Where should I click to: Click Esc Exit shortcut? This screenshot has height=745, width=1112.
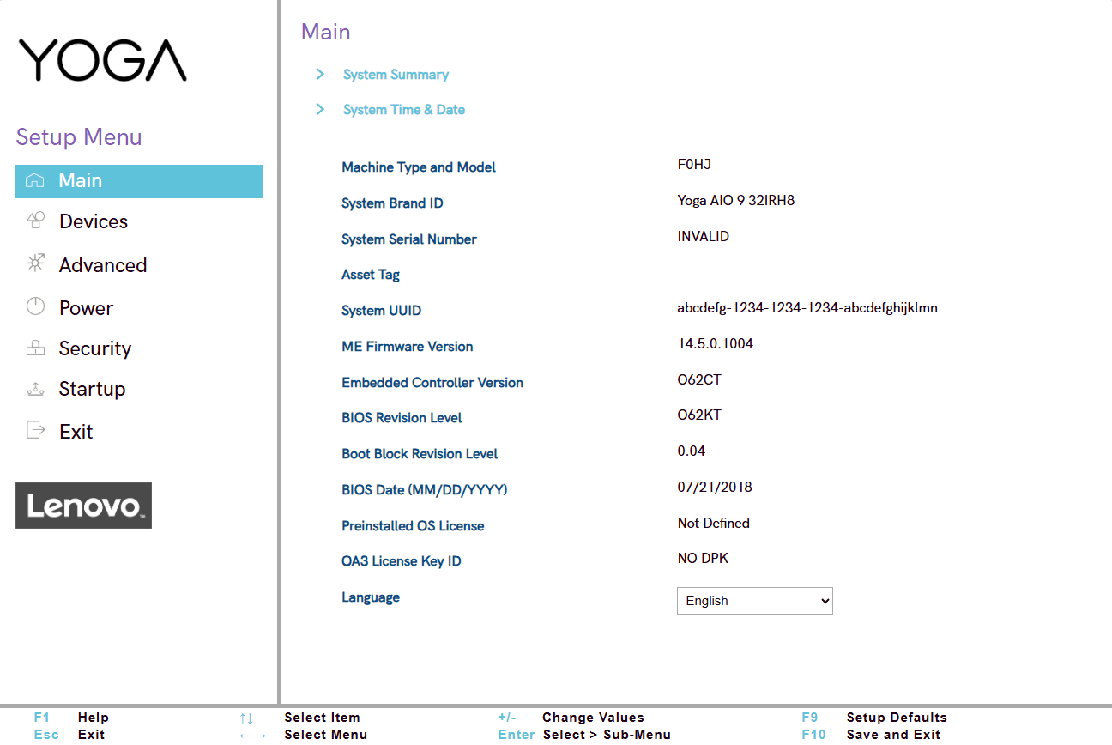pos(69,735)
